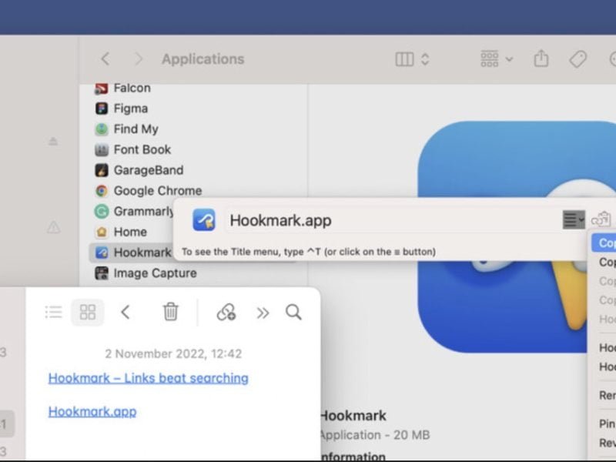The width and height of the screenshot is (616, 462).
Task: Open the Finder group-by dropdown
Action: click(496, 59)
